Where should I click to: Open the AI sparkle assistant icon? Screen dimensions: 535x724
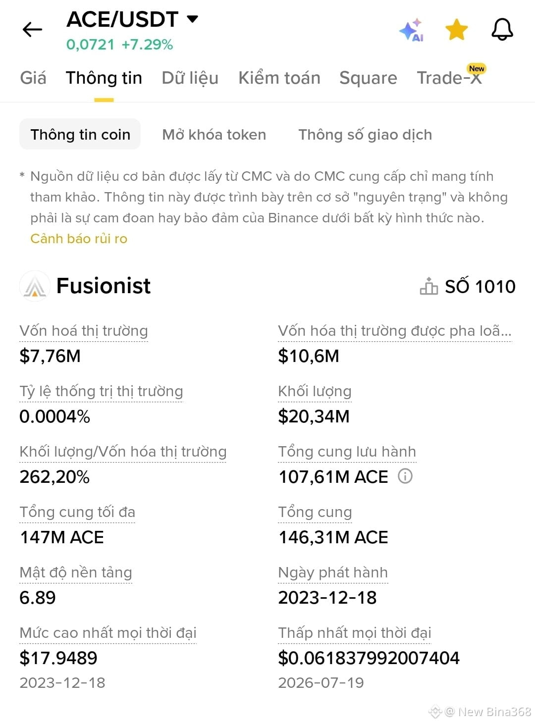pyautogui.click(x=412, y=30)
